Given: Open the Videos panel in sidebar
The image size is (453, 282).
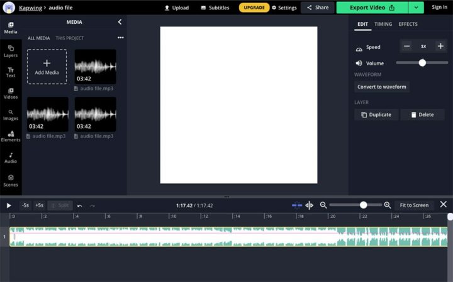Looking at the screenshot, I should (11, 93).
